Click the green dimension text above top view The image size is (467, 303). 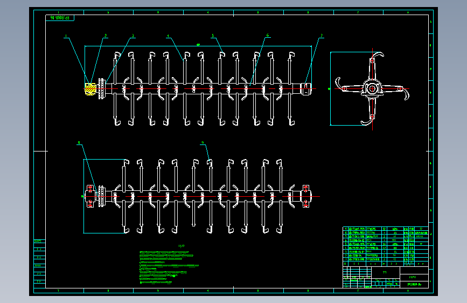tap(198, 45)
